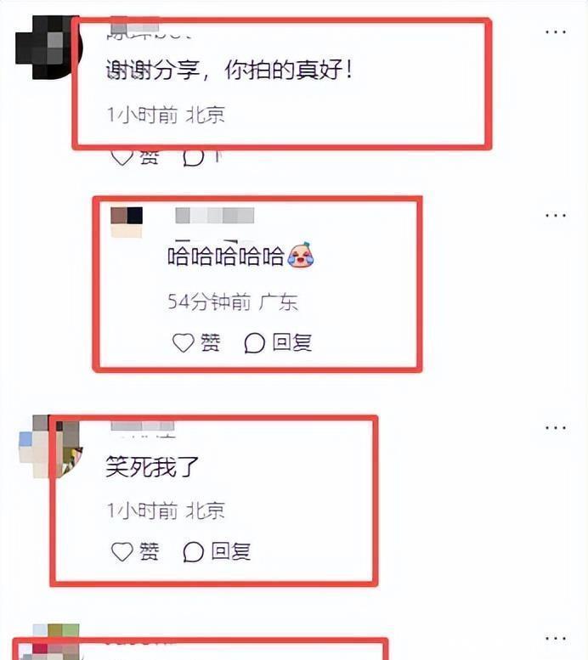Click '回复' text under '哈哈哈哈哈'
Screen dimensions: 588x660
pos(292,342)
